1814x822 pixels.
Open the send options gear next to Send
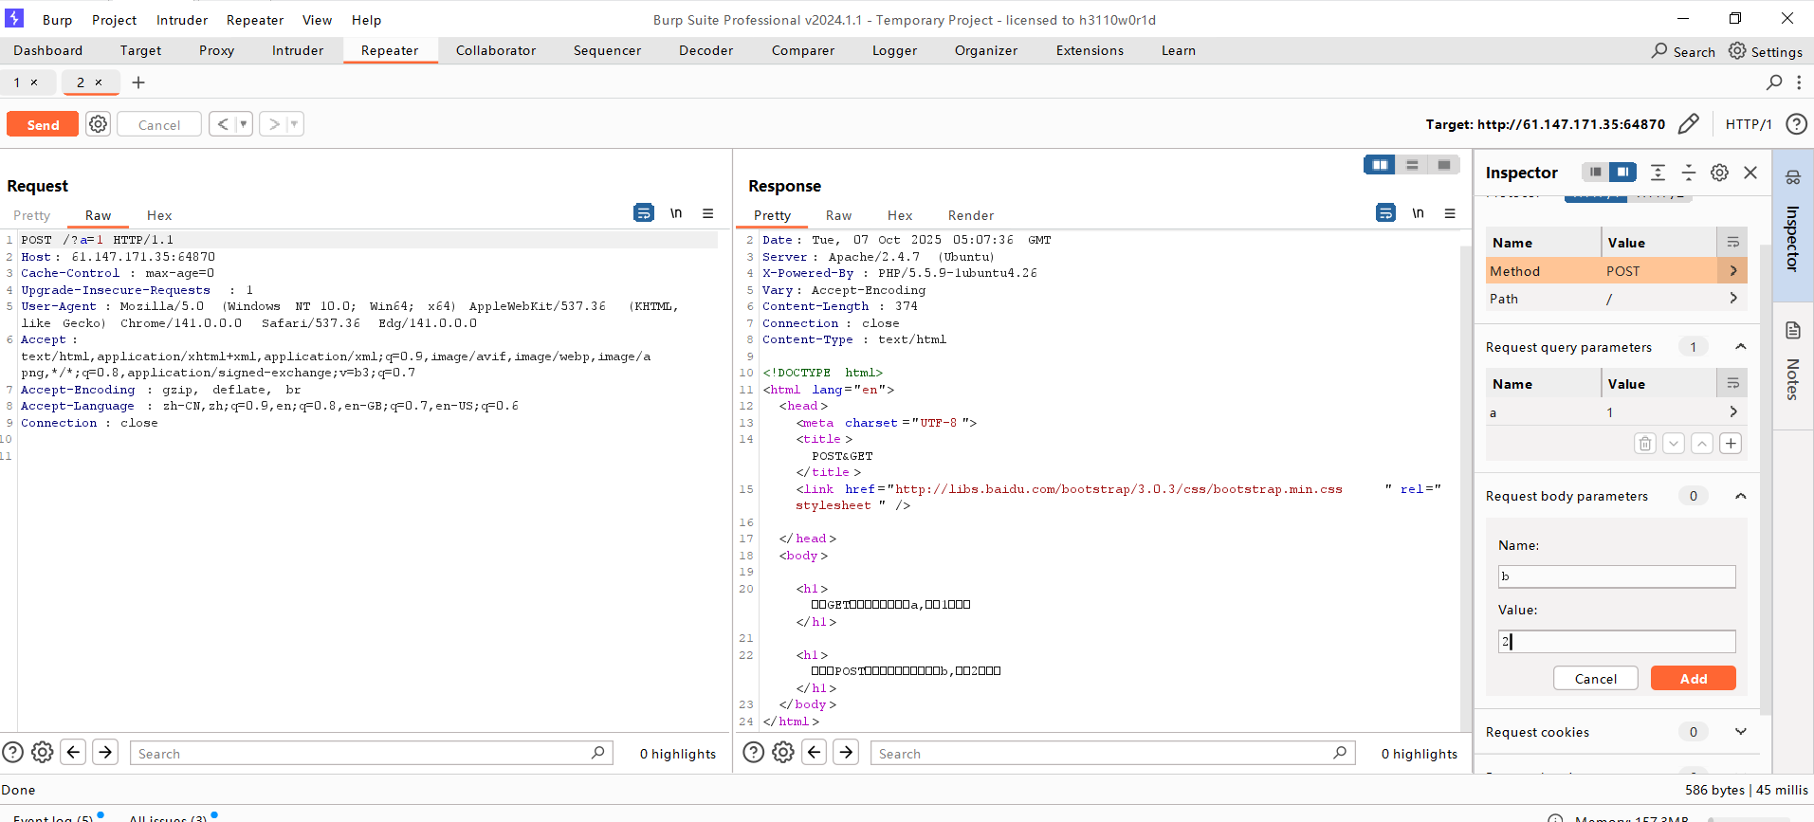(98, 124)
